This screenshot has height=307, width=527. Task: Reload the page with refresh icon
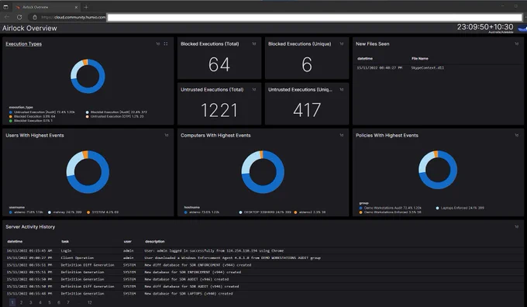pyautogui.click(x=19, y=17)
